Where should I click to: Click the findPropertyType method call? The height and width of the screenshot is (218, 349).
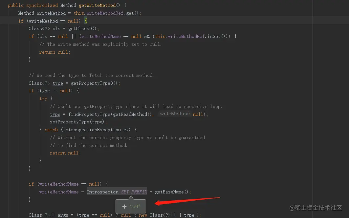coord(89,114)
